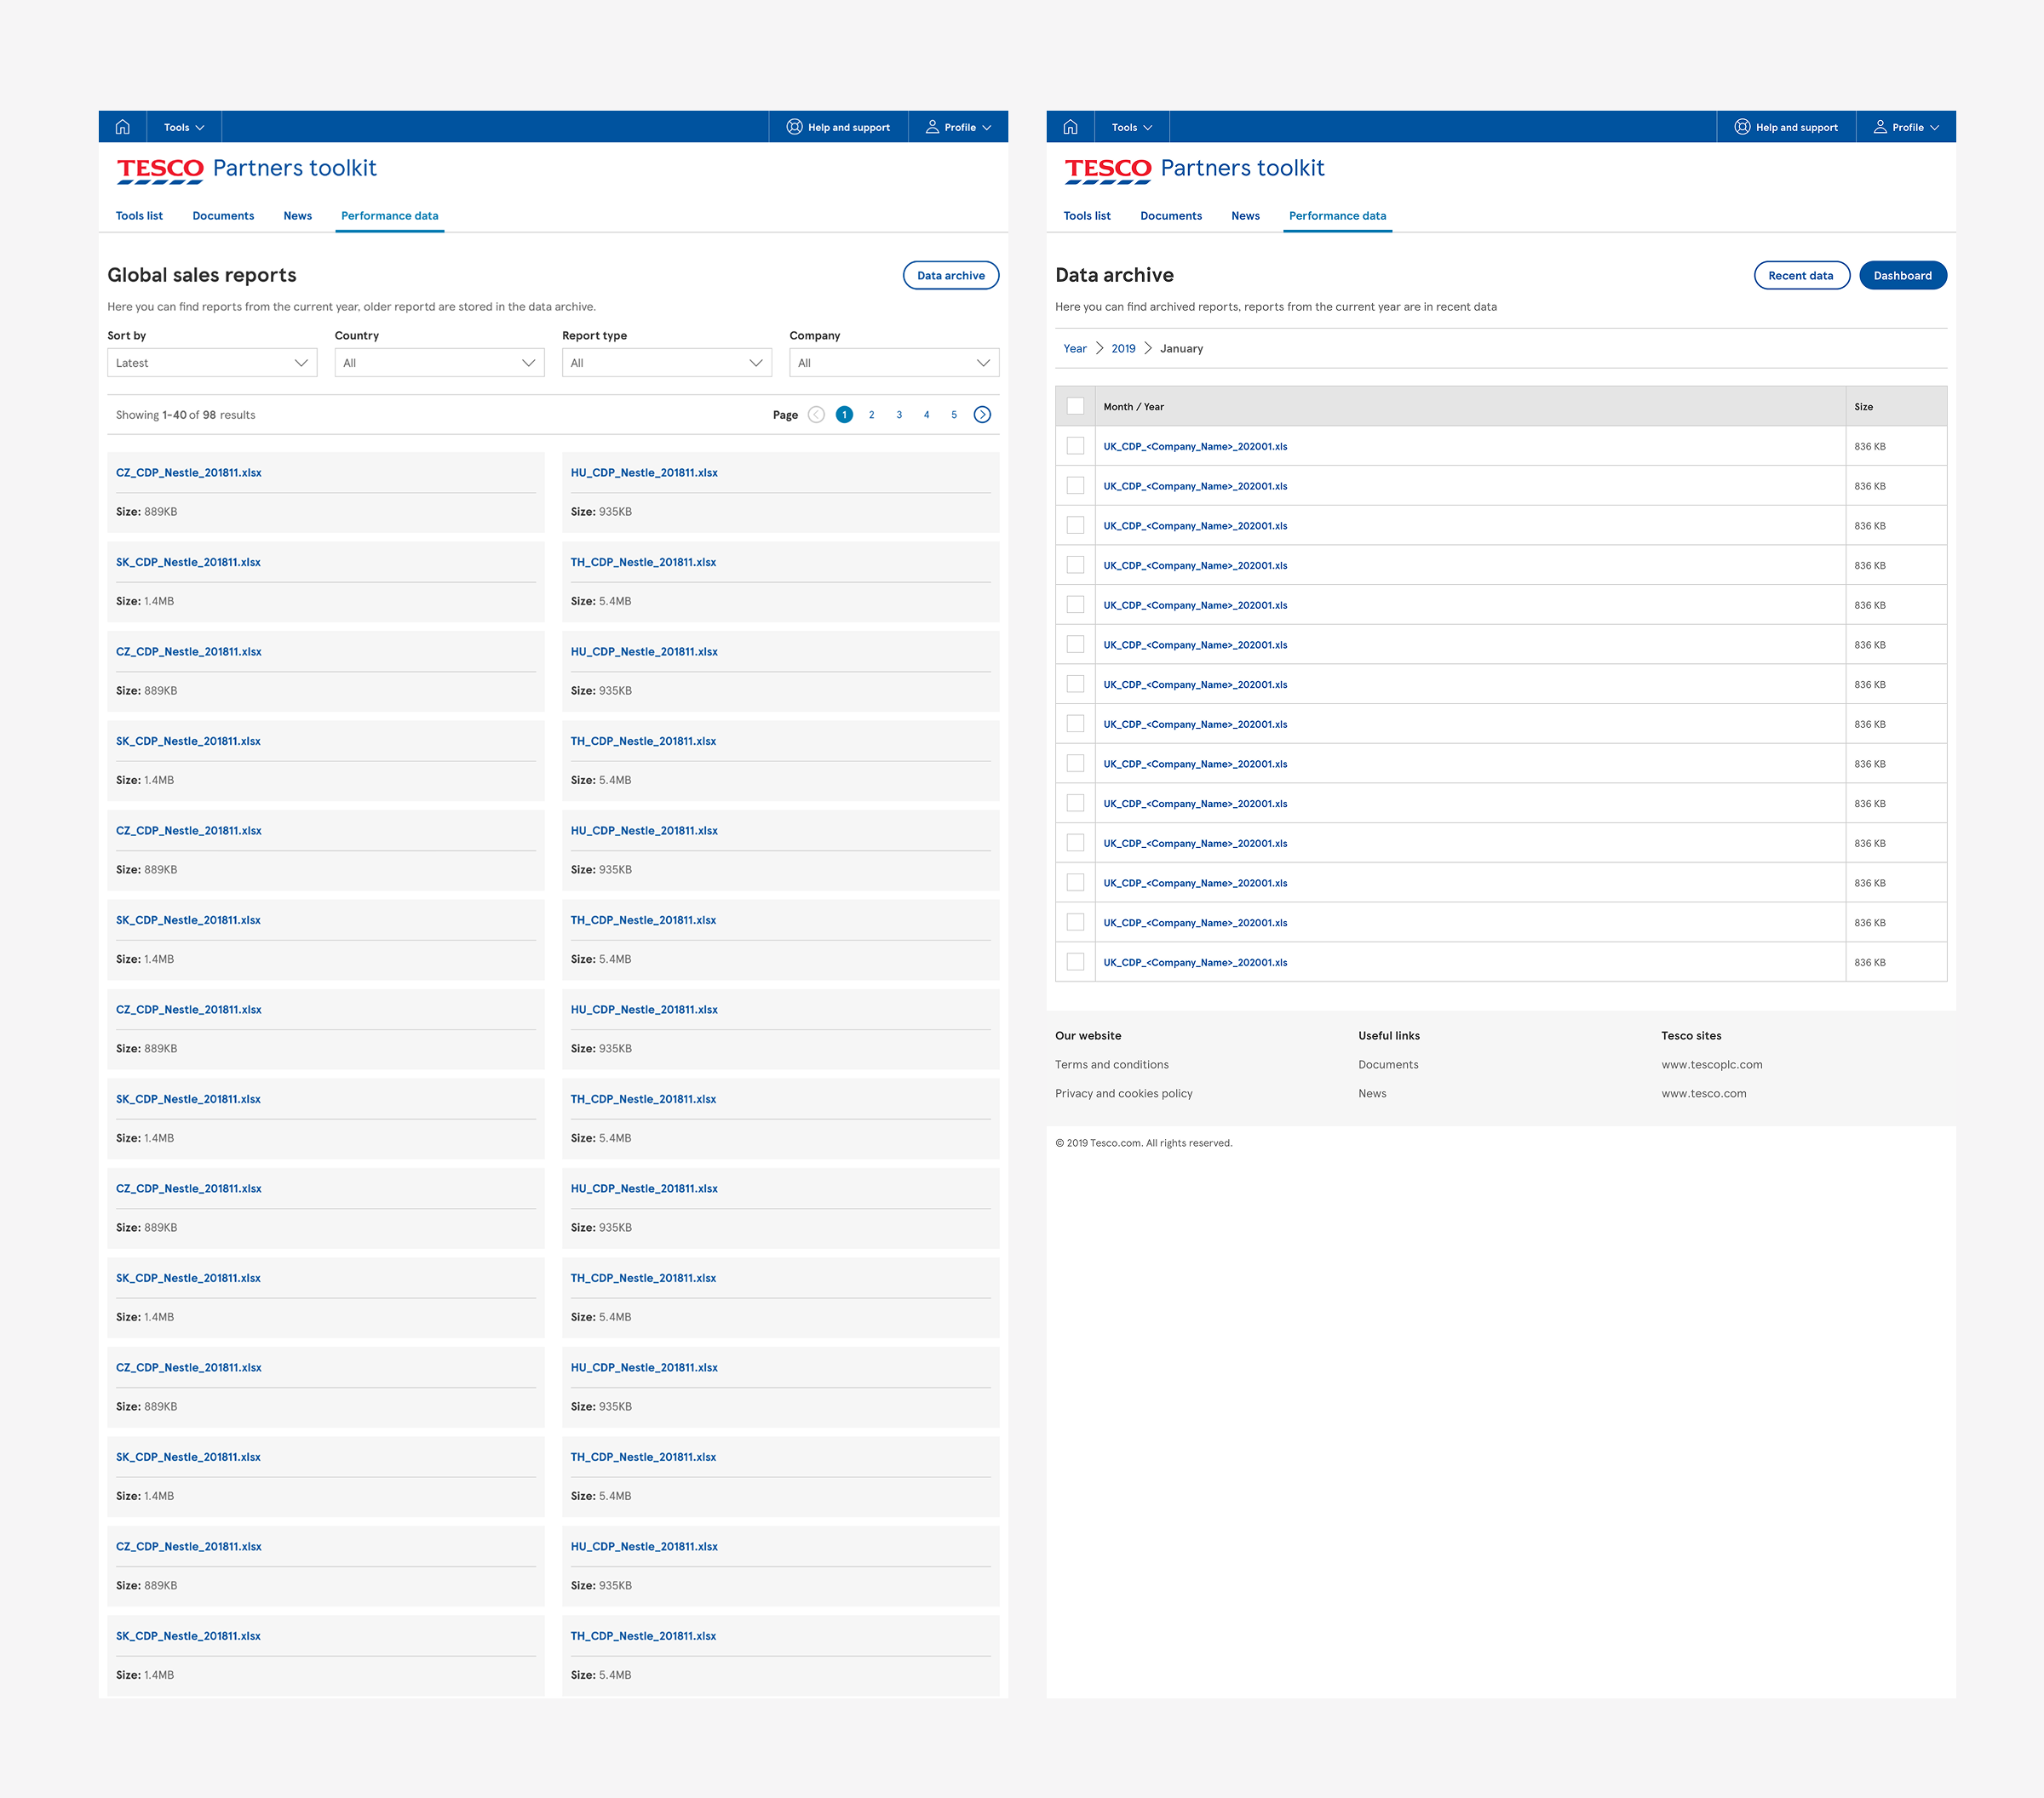Image resolution: width=2044 pixels, height=1798 pixels.
Task: Open the Profile menu in the right panel
Action: coord(1906,127)
